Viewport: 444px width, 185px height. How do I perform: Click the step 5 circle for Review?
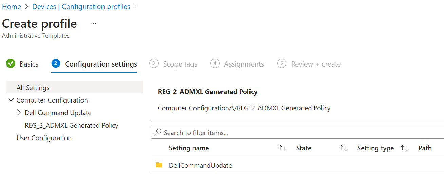282,63
